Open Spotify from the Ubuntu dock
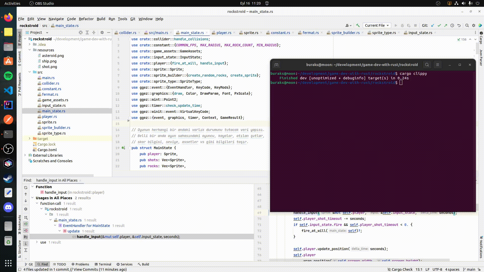 coord(8,76)
